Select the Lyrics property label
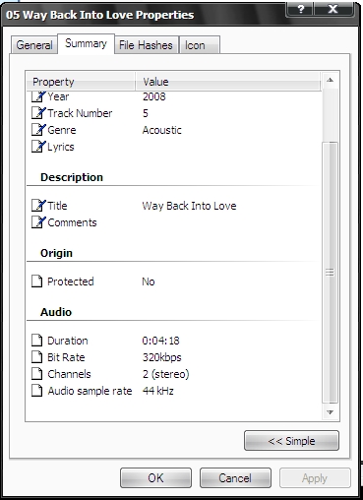The height and width of the screenshot is (500, 363). (x=61, y=147)
